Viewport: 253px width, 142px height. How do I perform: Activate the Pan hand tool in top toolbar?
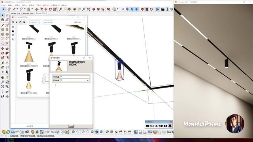[79, 9]
